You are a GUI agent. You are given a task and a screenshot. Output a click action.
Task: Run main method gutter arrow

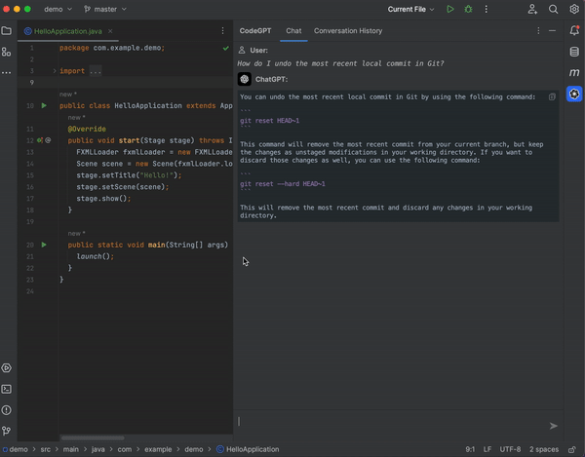(x=44, y=245)
